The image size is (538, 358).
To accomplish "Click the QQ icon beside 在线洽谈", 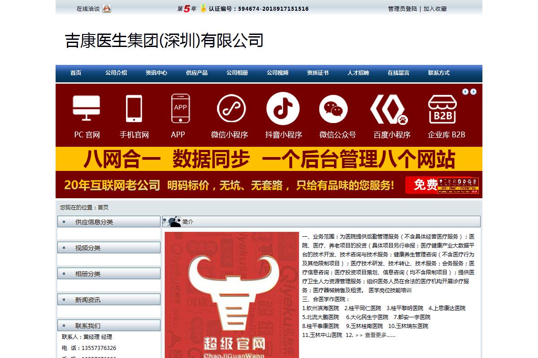I will 107,9.
